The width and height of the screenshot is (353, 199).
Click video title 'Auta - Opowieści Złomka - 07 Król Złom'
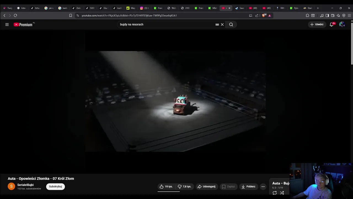41,179
